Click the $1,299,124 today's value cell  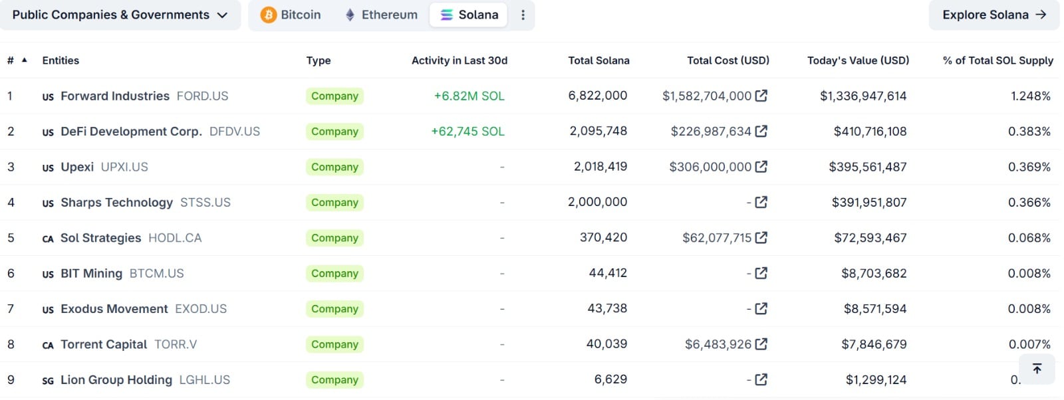pos(876,379)
